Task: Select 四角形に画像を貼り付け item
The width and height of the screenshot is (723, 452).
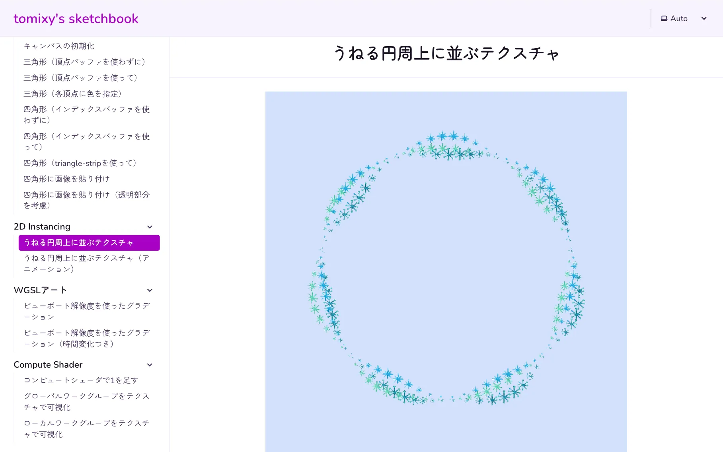Action: [x=66, y=179]
